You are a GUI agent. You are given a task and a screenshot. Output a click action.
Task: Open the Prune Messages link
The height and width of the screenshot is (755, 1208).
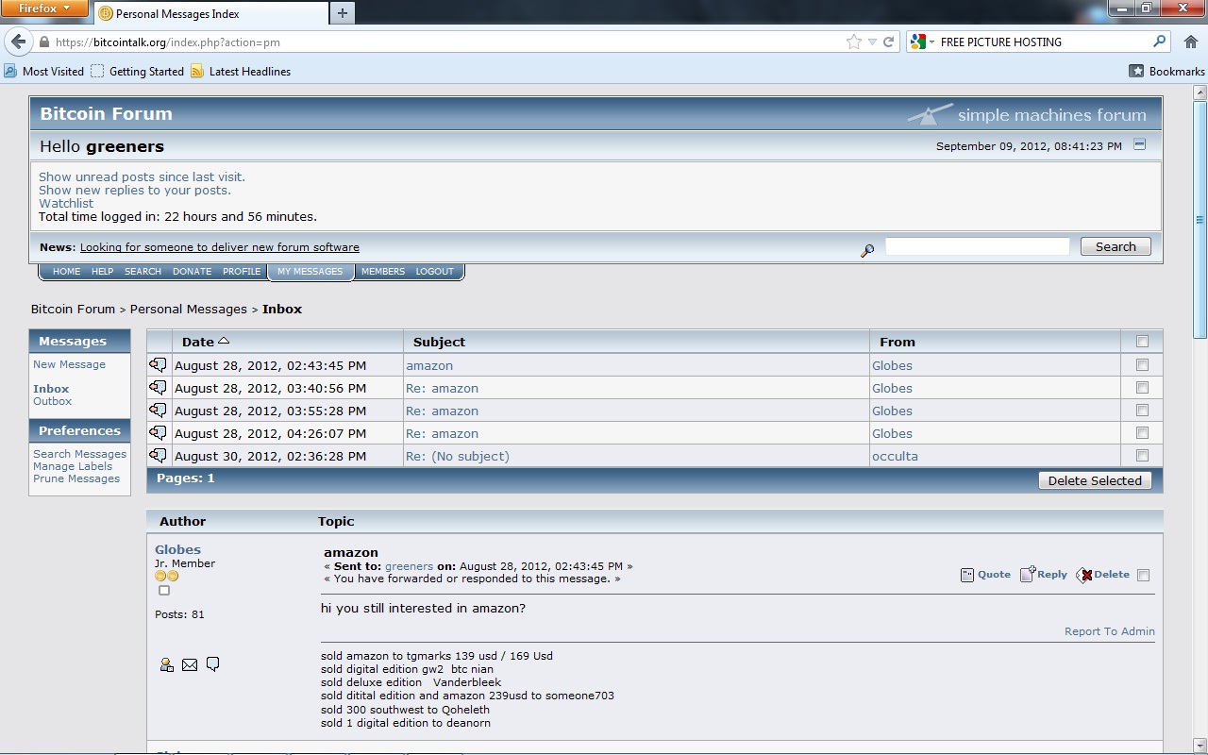[76, 478]
